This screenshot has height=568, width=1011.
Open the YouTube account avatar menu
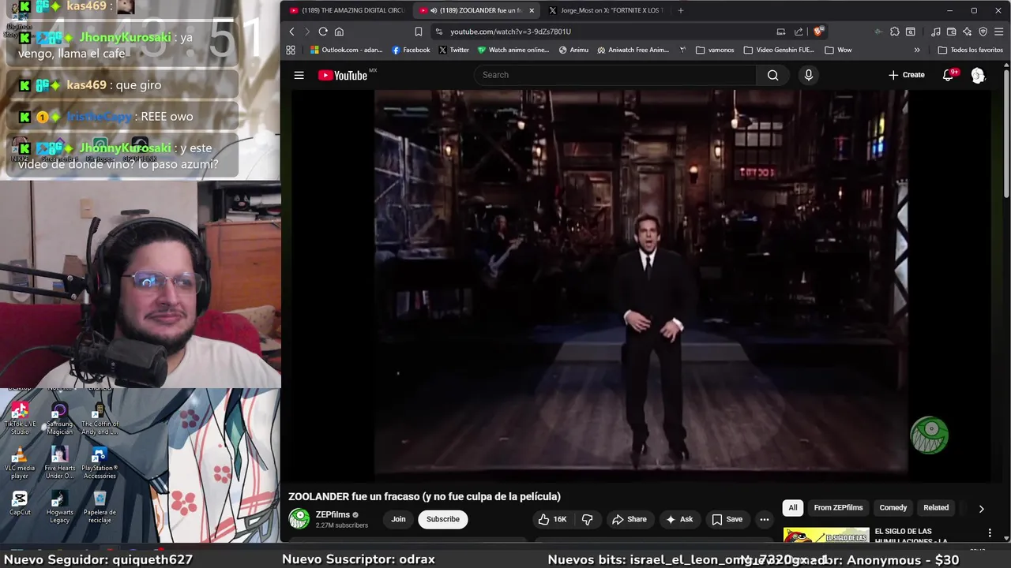pyautogui.click(x=978, y=75)
